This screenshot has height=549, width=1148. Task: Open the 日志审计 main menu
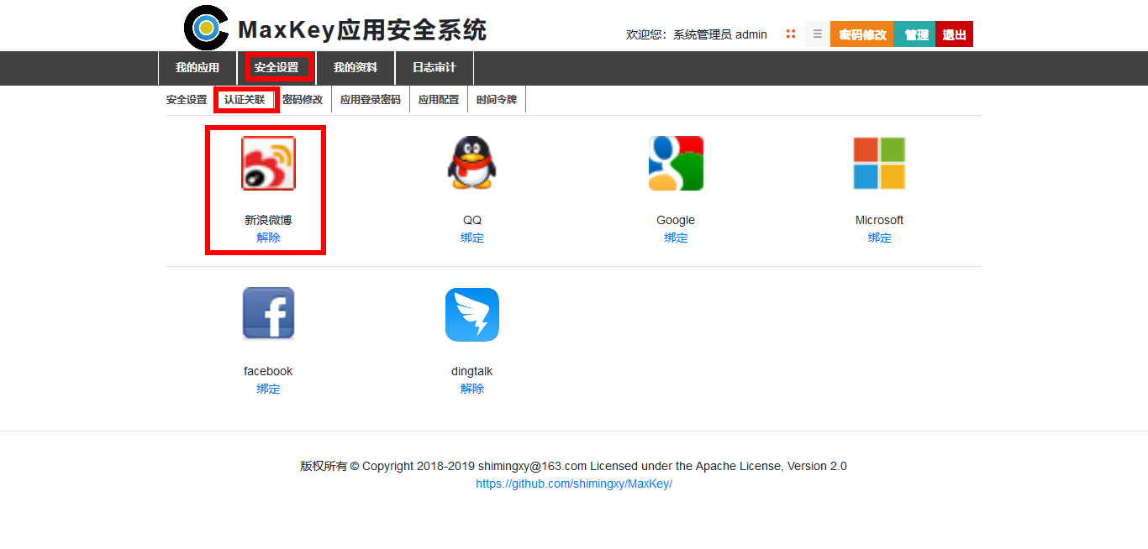point(434,68)
